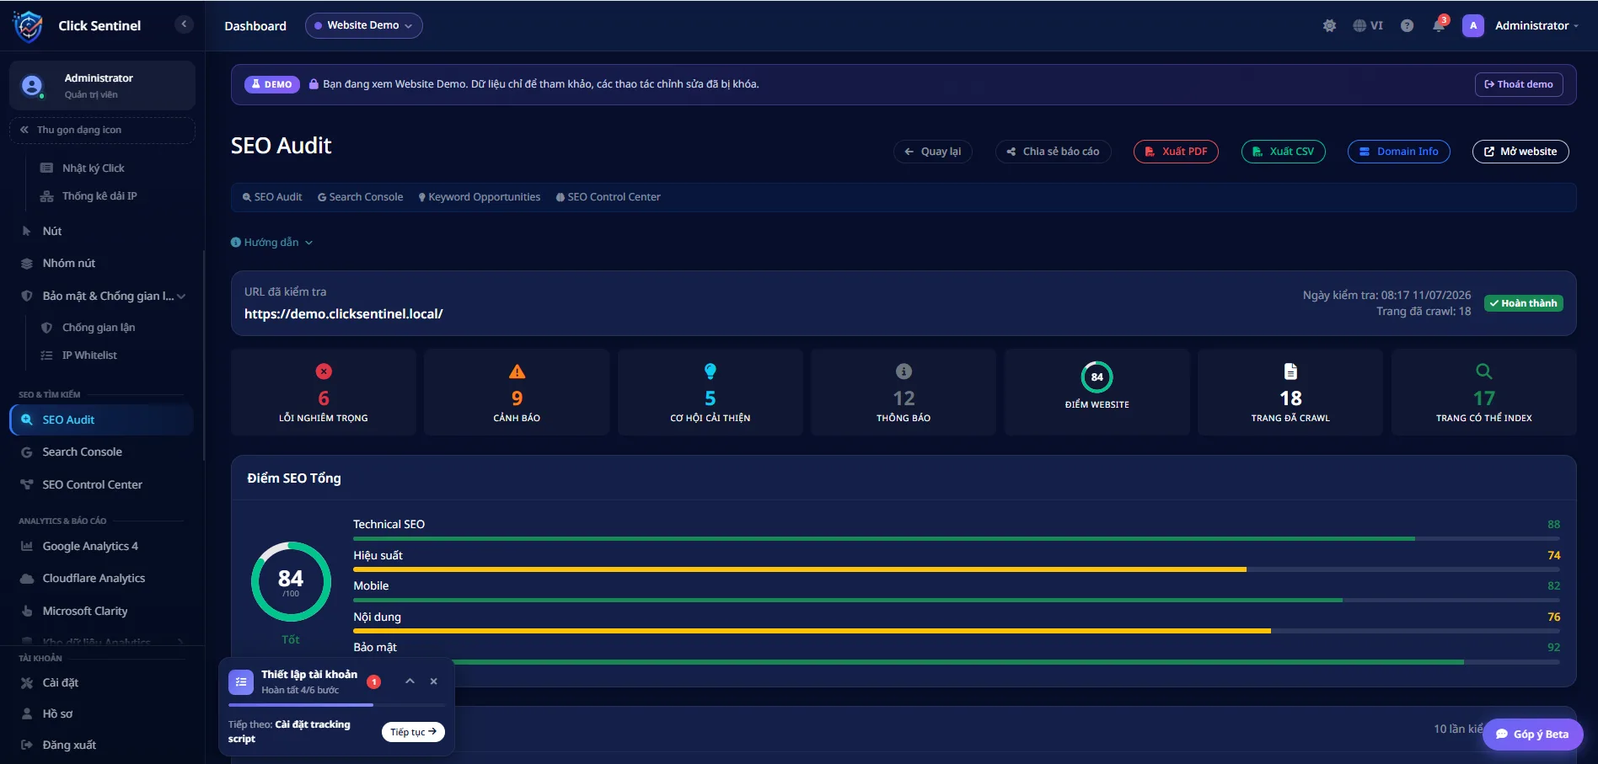
Task: Click the gray info circle icon
Action: [x=904, y=371]
